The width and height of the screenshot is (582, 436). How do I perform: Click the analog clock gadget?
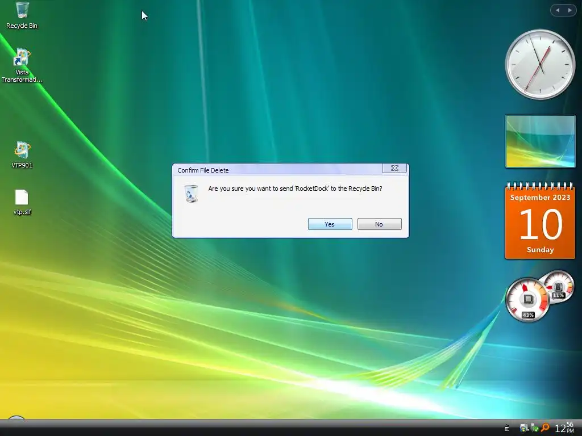click(x=540, y=64)
